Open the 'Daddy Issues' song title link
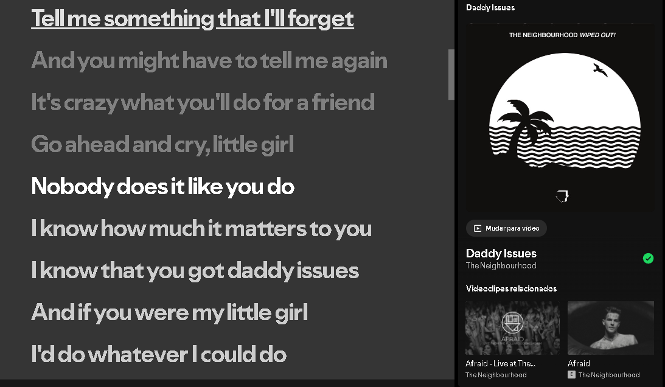This screenshot has height=387, width=665. pyautogui.click(x=501, y=253)
